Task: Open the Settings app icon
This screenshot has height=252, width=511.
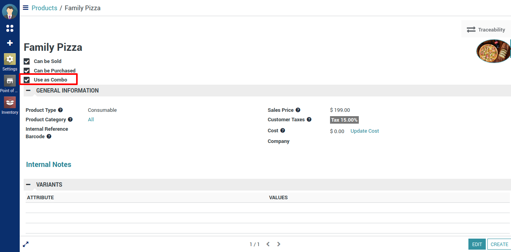Action: coord(10,59)
